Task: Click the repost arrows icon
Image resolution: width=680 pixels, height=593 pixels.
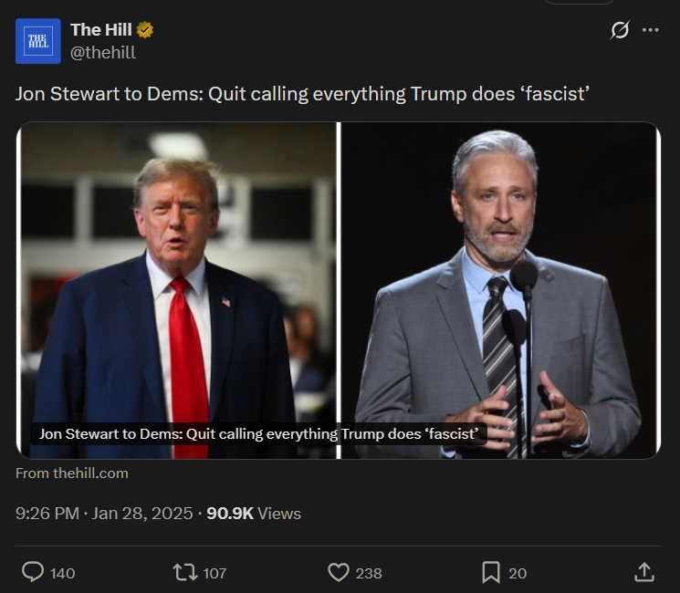Action: click(185, 572)
